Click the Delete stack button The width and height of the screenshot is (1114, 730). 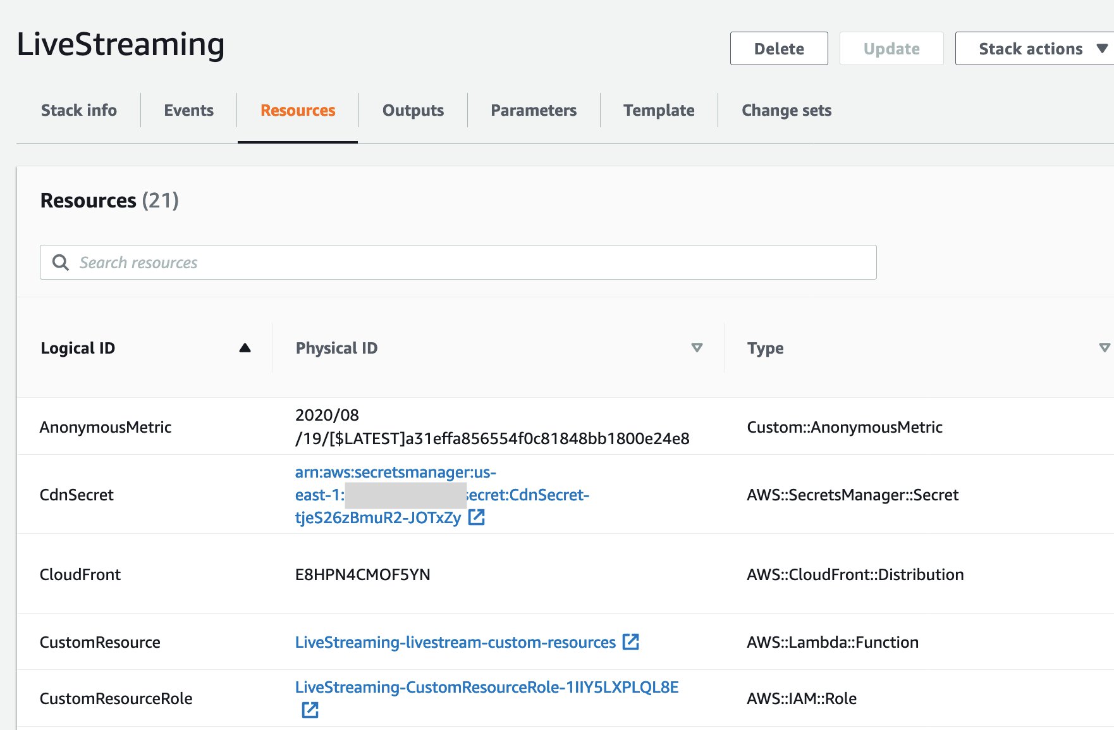[779, 49]
